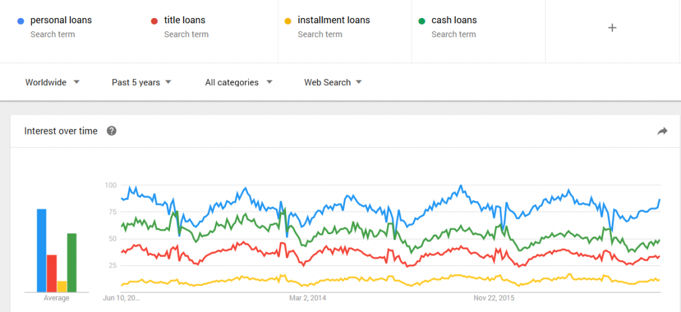The width and height of the screenshot is (681, 312).
Task: Click the green dot beside cash loans
Action: 422,21
